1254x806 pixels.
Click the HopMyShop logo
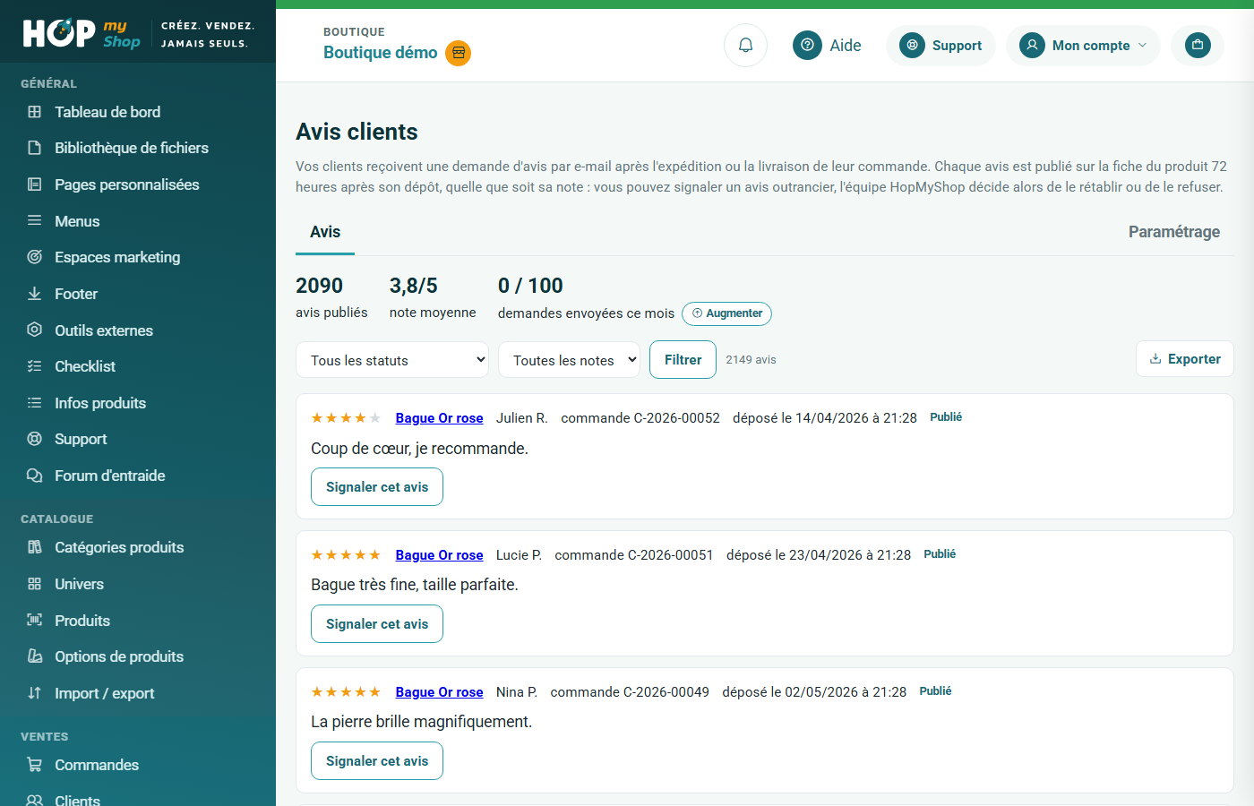coord(82,33)
